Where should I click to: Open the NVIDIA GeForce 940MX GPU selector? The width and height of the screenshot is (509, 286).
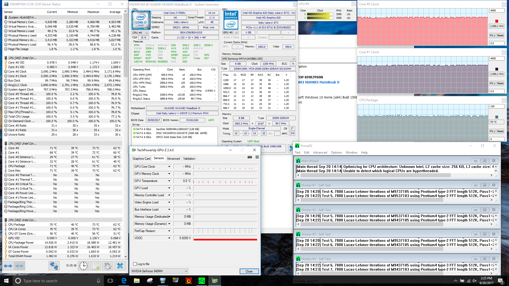click(x=160, y=271)
